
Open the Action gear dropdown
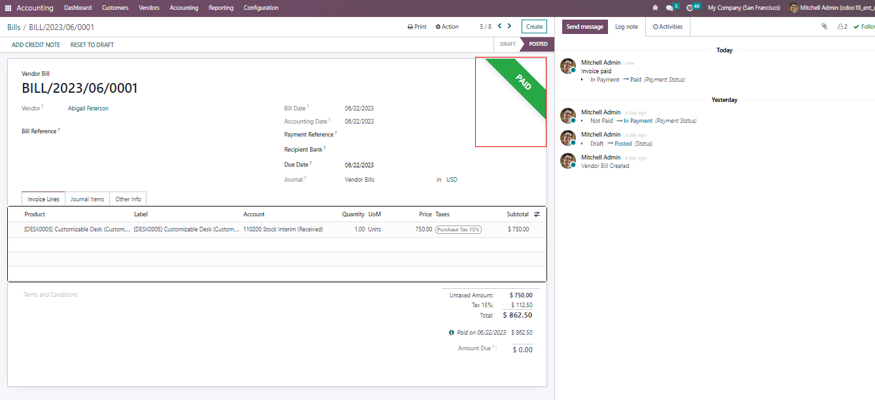point(447,27)
